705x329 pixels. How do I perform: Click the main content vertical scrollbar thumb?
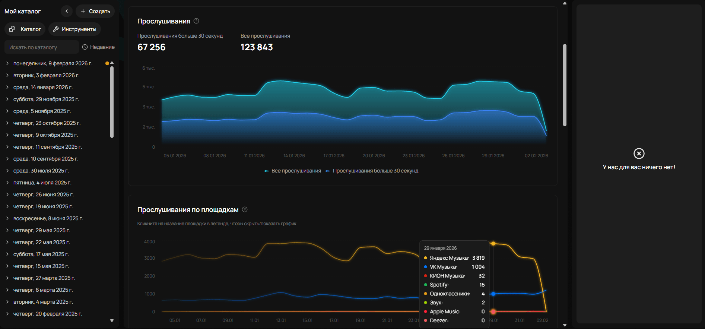coord(565,85)
